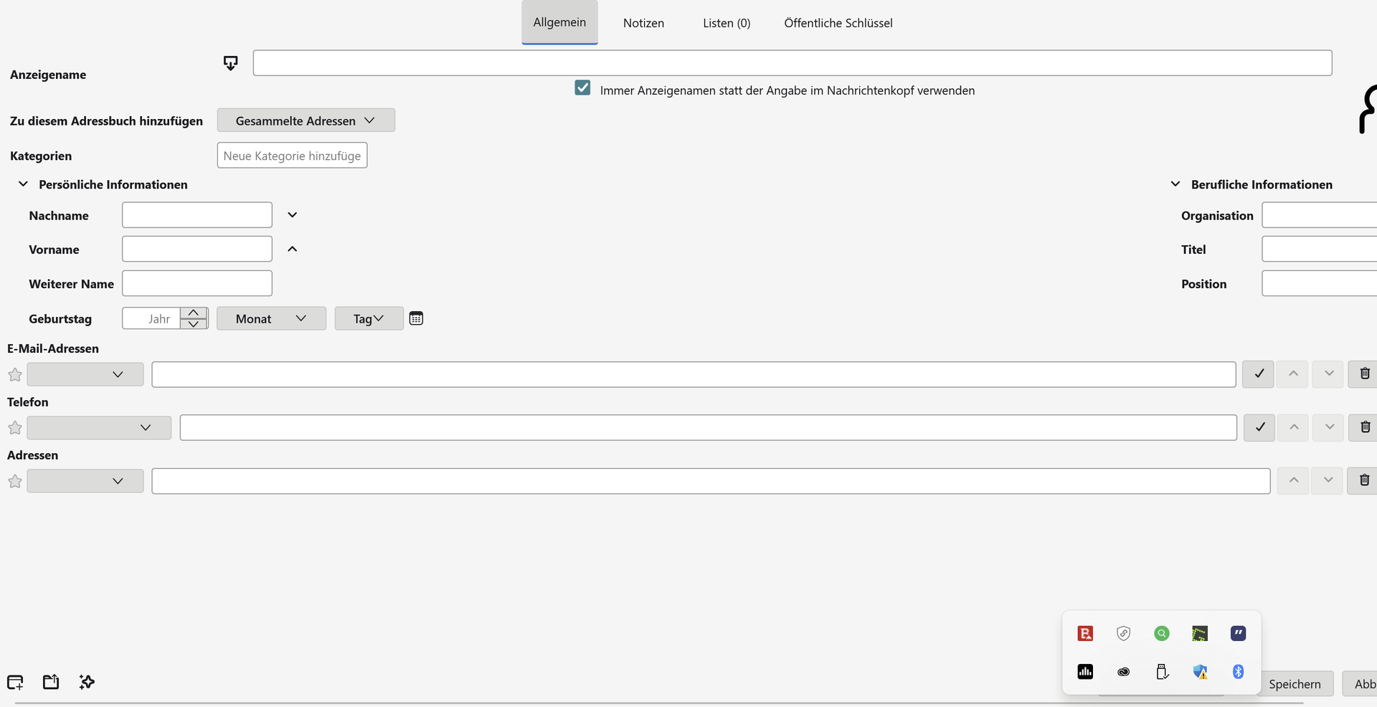1377x707 pixels.
Task: Open the red B tray icon
Action: coord(1085,633)
